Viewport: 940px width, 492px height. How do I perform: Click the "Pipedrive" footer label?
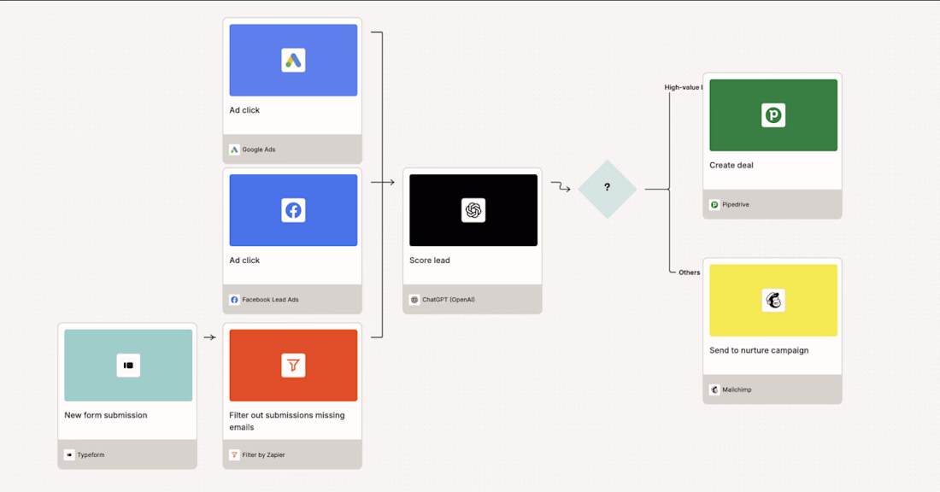pos(736,205)
